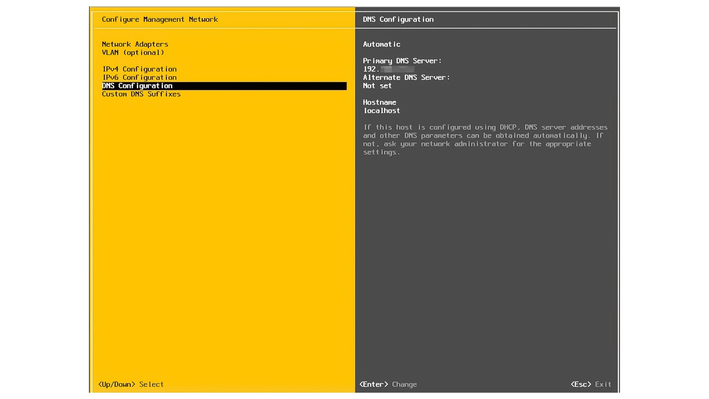The height and width of the screenshot is (399, 709).
Task: Click the Hostname label
Action: coord(379,102)
